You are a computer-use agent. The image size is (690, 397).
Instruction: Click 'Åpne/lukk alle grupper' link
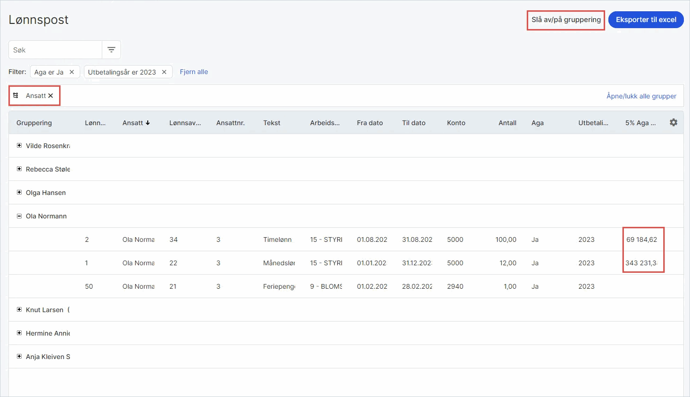[x=641, y=96]
